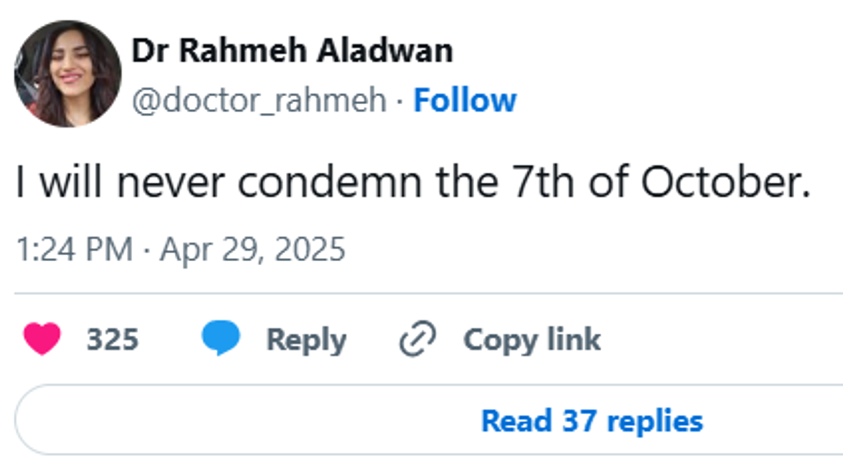Click the Apr 29, 2025 date

pyautogui.click(x=253, y=250)
